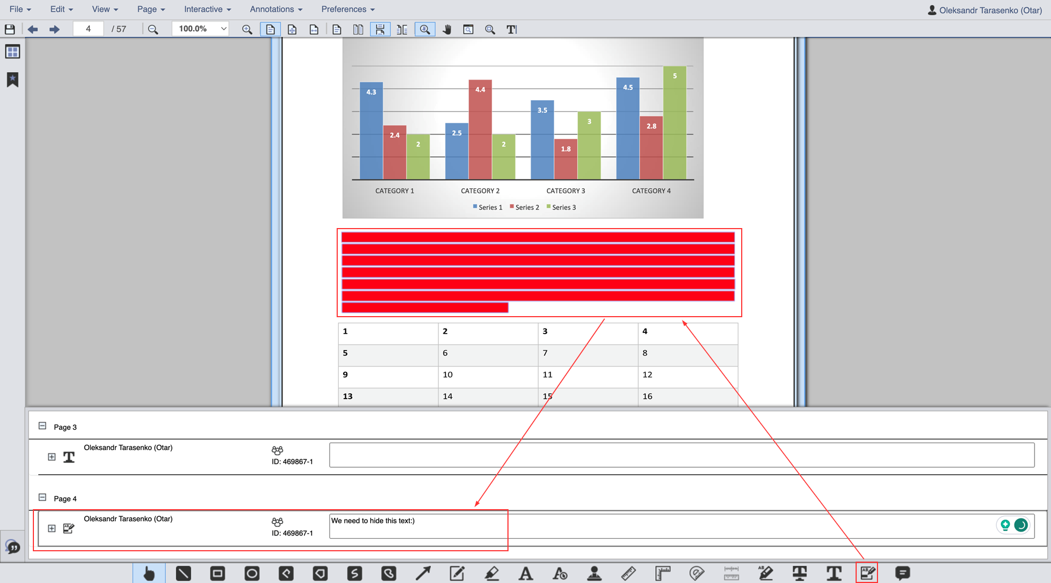Go to the next page

(54, 30)
